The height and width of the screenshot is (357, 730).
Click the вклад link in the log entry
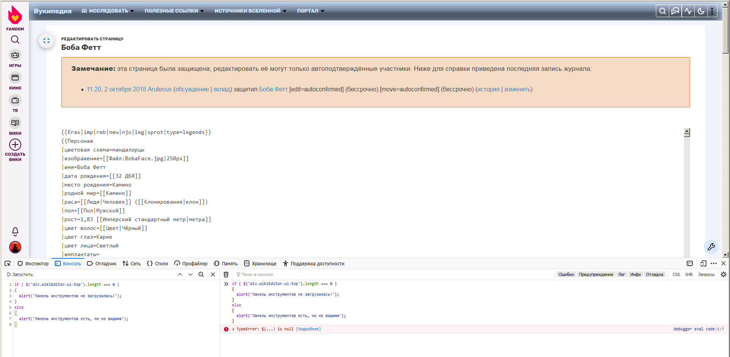click(x=222, y=89)
